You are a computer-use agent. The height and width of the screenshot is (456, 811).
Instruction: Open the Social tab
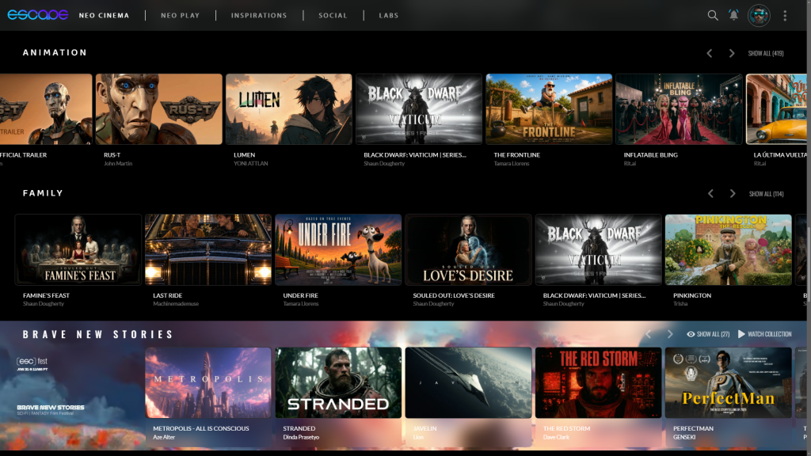point(333,16)
